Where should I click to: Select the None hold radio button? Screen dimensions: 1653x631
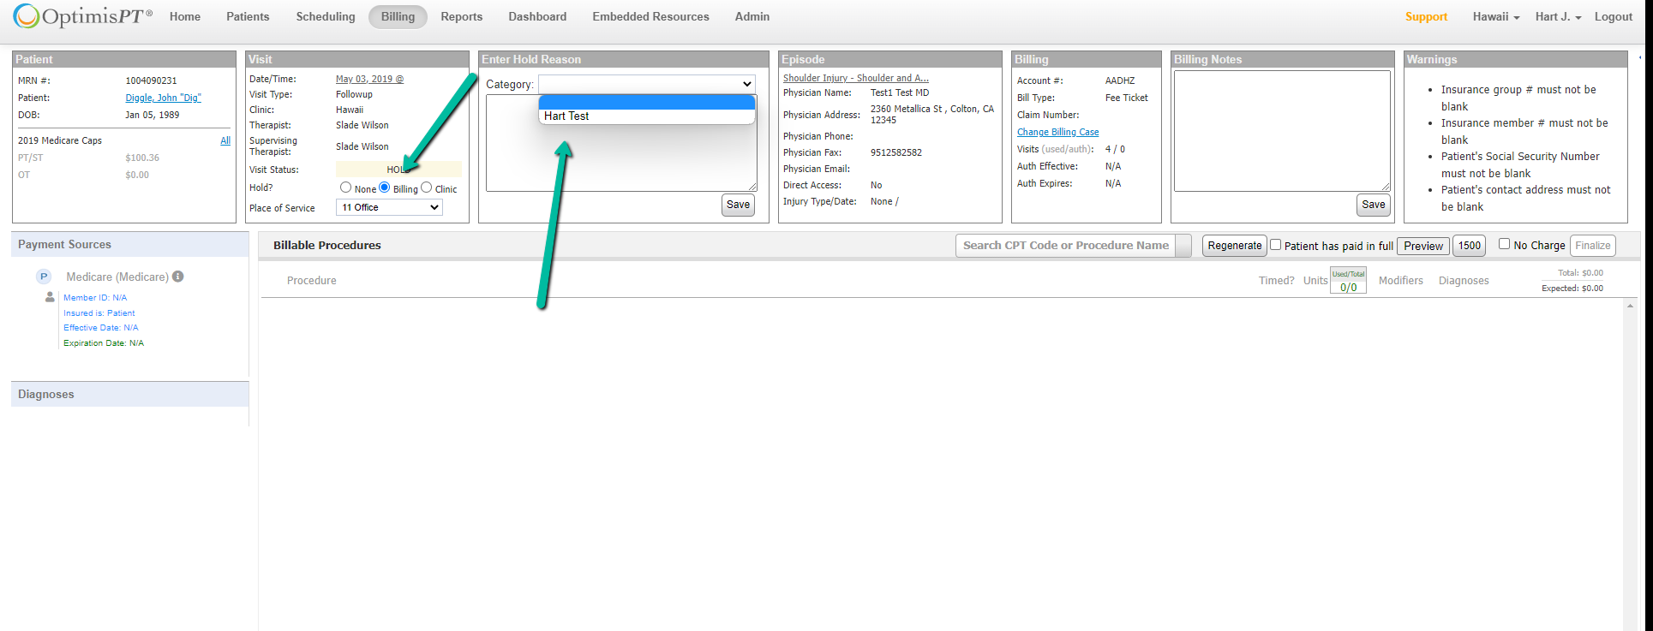(x=345, y=188)
